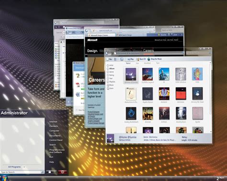The image size is (227, 181).
Task: Click the music library vertical scrollbar
Action: [x=211, y=97]
